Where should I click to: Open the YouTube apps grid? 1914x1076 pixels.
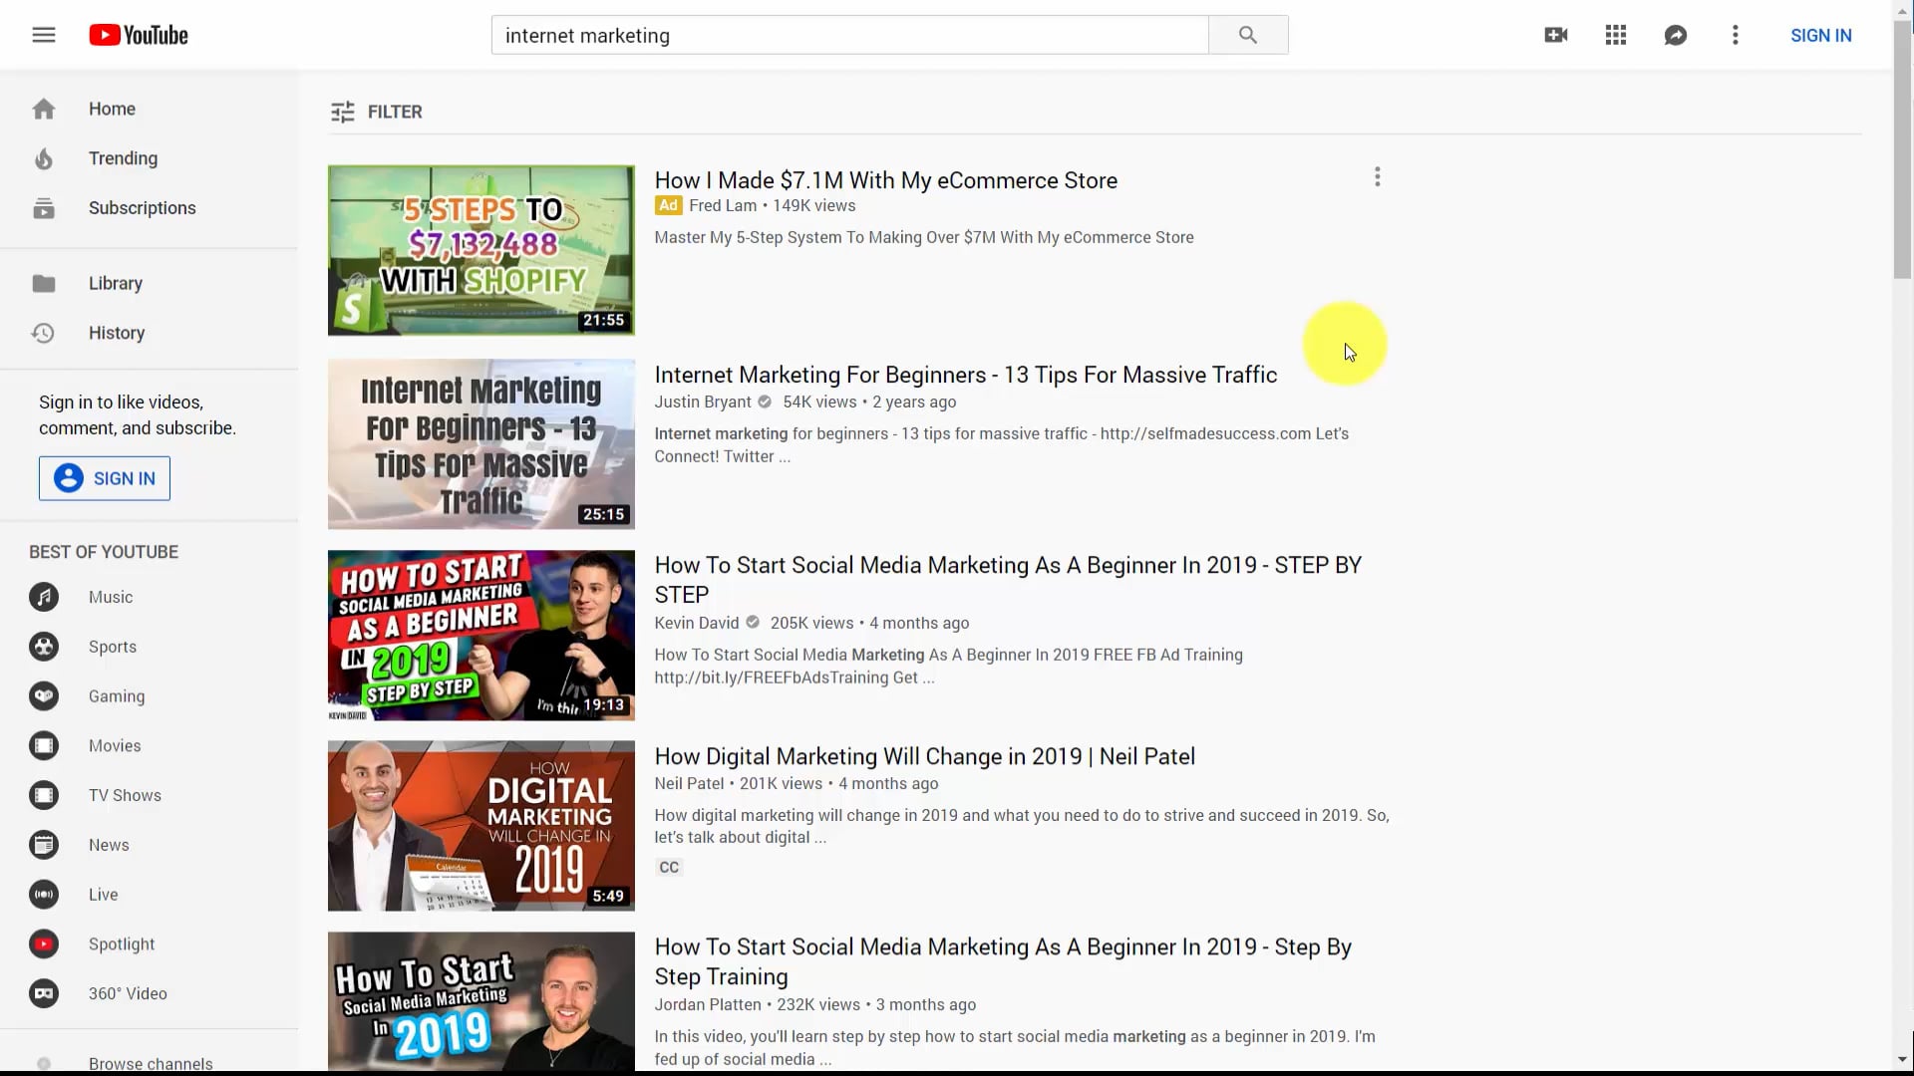[1615, 35]
